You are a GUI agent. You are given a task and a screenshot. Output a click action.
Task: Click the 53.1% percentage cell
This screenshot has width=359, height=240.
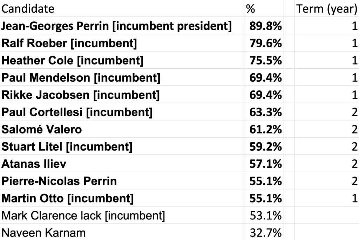pos(264,215)
